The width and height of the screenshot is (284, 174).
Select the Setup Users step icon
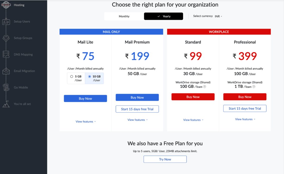tap(6, 22)
